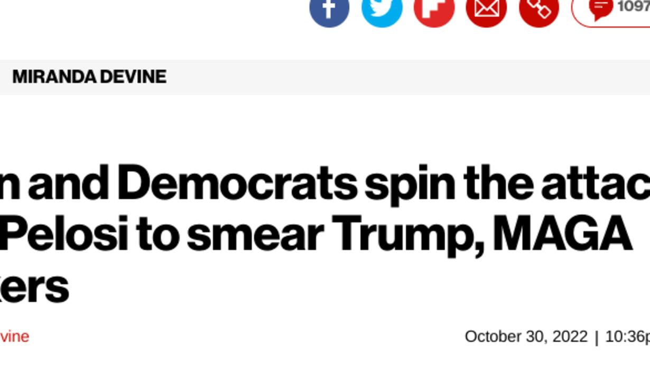Click the headline's third-line text fragment
The image size is (650, 365).
(34, 287)
